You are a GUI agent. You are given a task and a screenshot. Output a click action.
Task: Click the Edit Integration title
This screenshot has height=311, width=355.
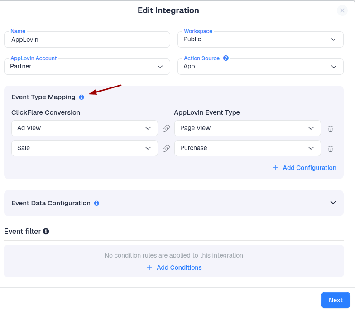168,10
